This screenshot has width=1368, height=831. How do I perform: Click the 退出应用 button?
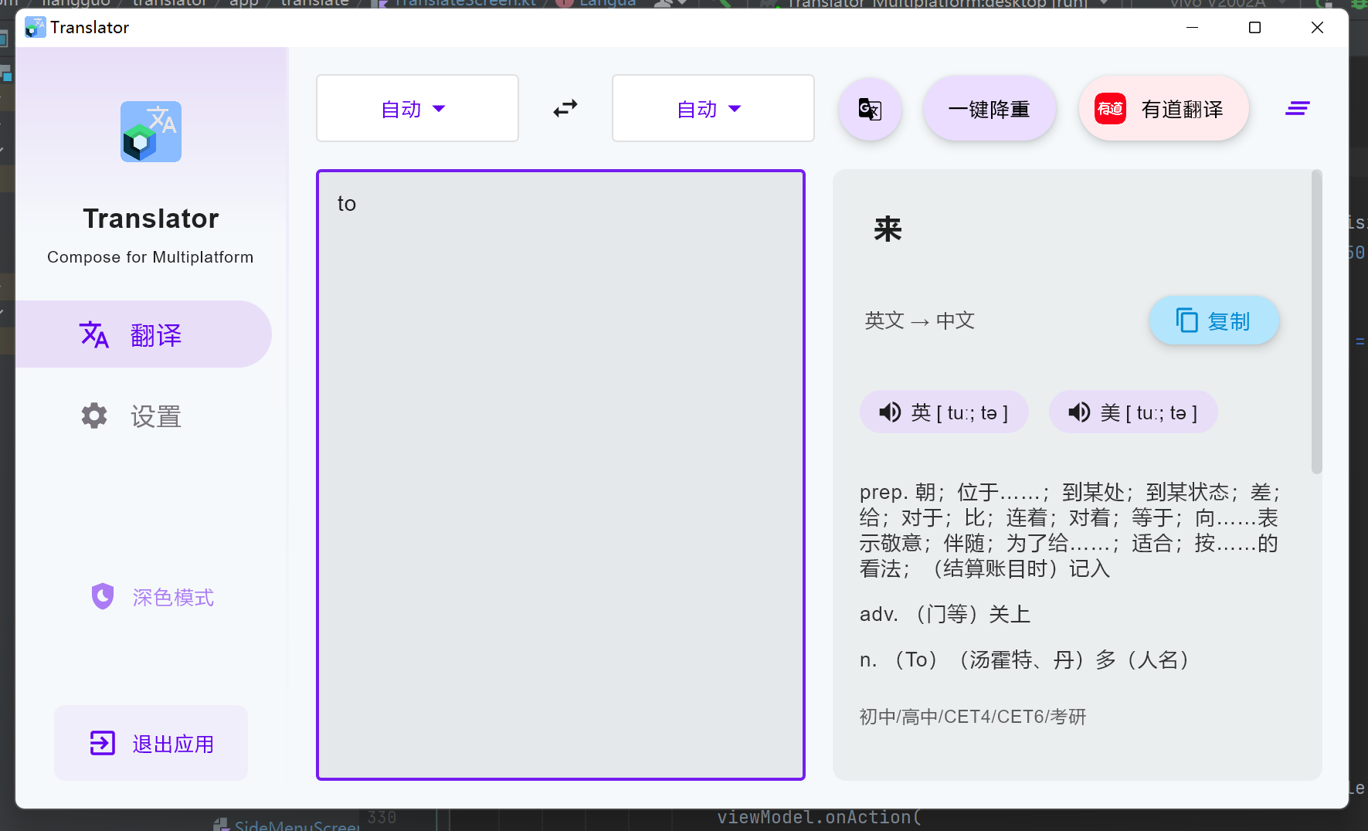[151, 743]
